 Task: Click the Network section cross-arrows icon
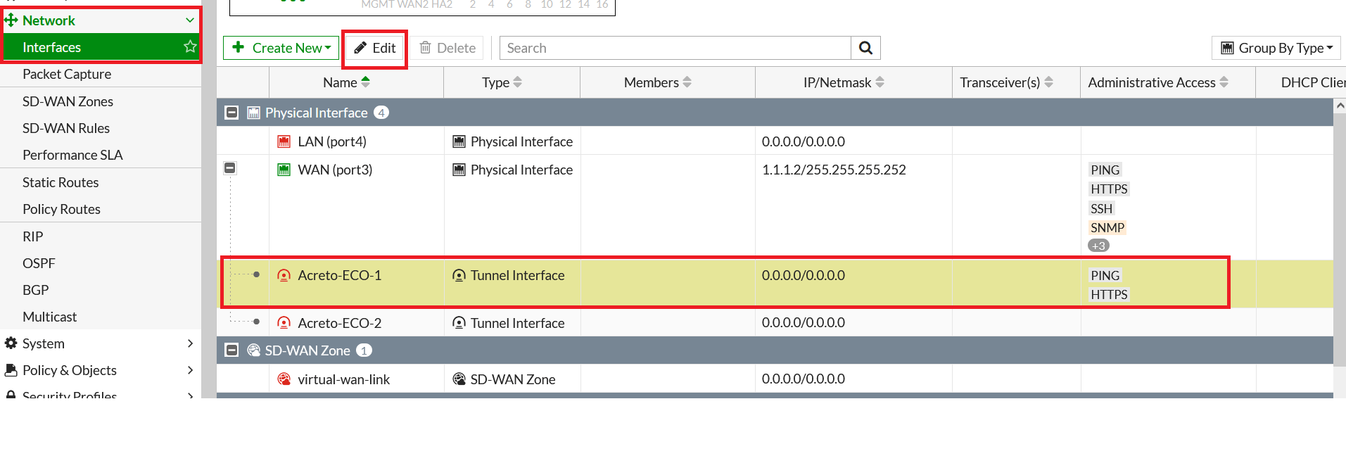(x=11, y=20)
